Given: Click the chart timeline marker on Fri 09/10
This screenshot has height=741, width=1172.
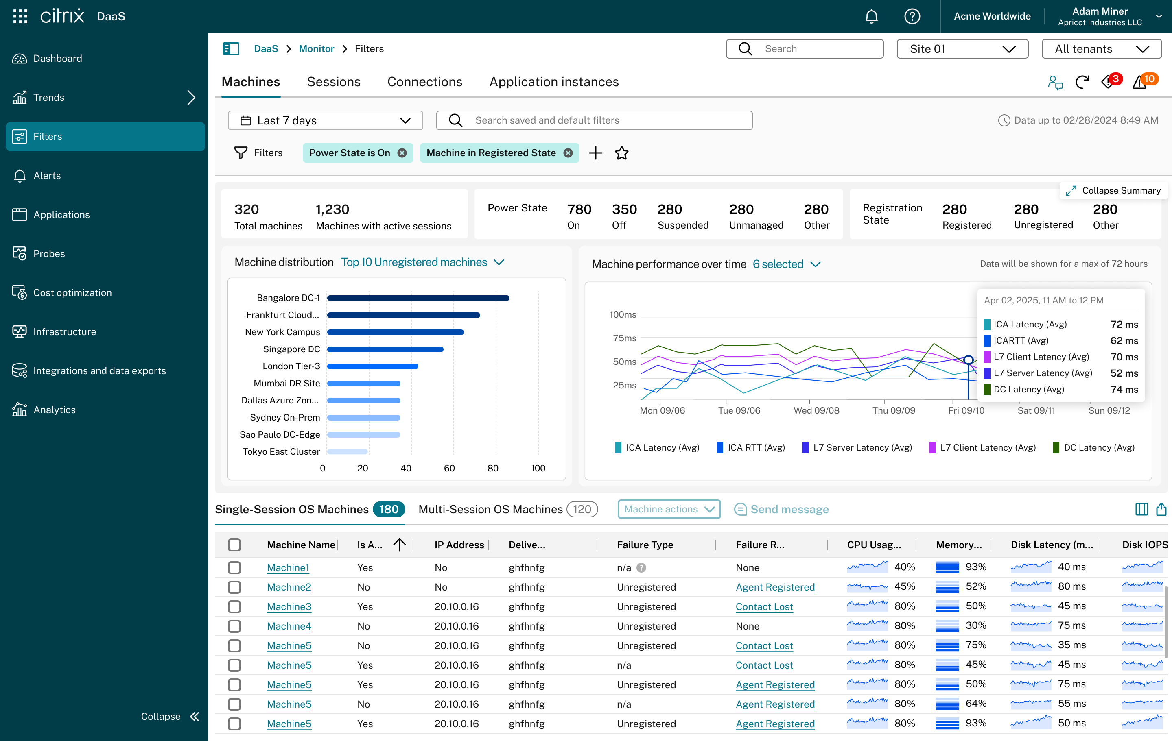Looking at the screenshot, I should [968, 360].
